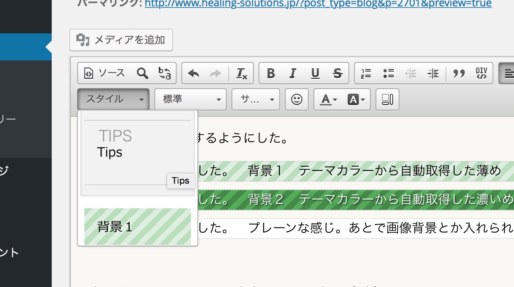Increase indent of the paragraph
Viewport: 514px width, 287px height.
tap(432, 74)
